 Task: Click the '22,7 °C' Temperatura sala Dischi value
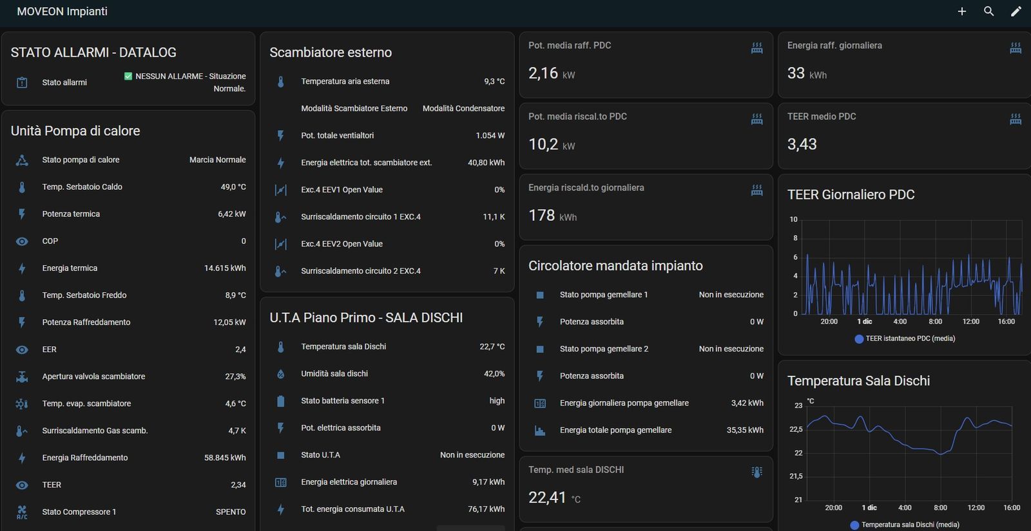click(492, 346)
